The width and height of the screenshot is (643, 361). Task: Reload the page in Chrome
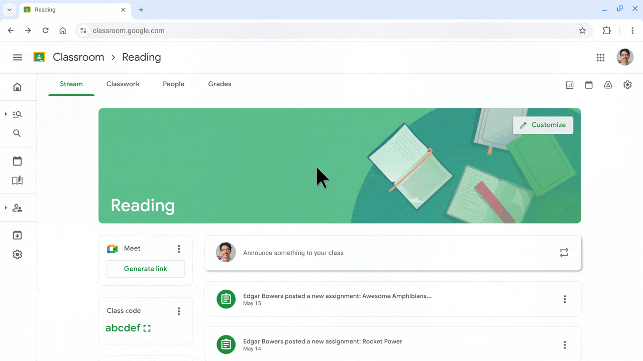45,31
